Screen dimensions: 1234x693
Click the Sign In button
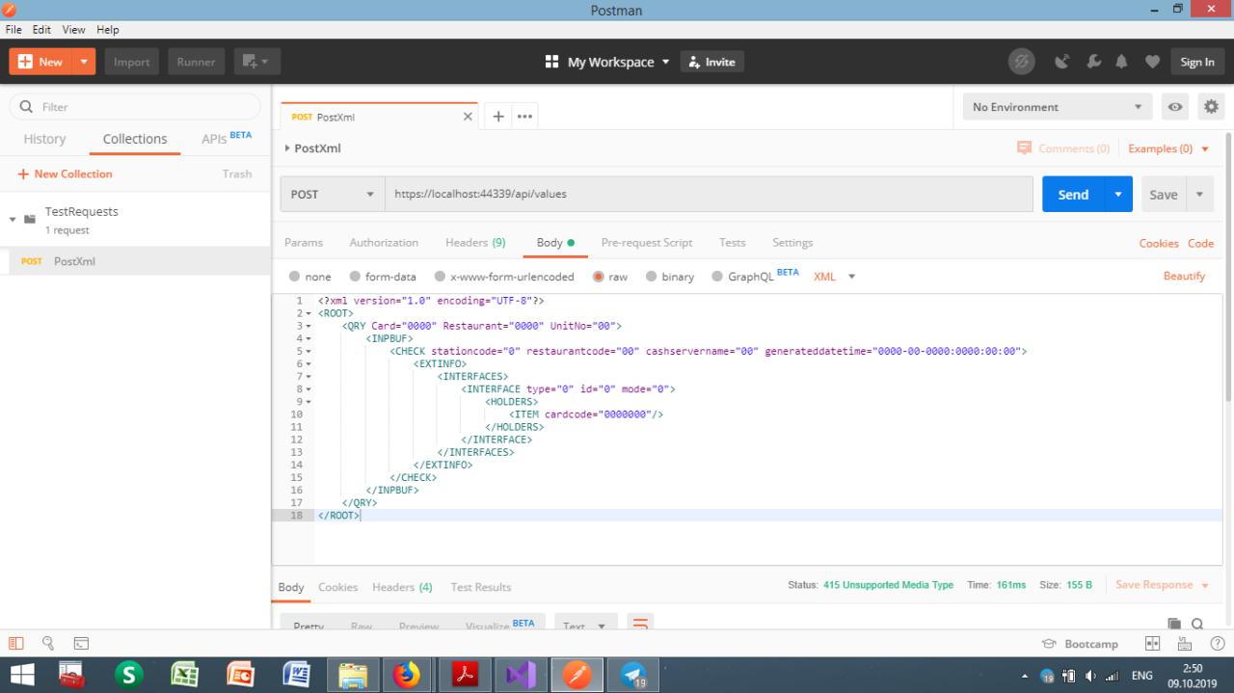click(x=1197, y=62)
